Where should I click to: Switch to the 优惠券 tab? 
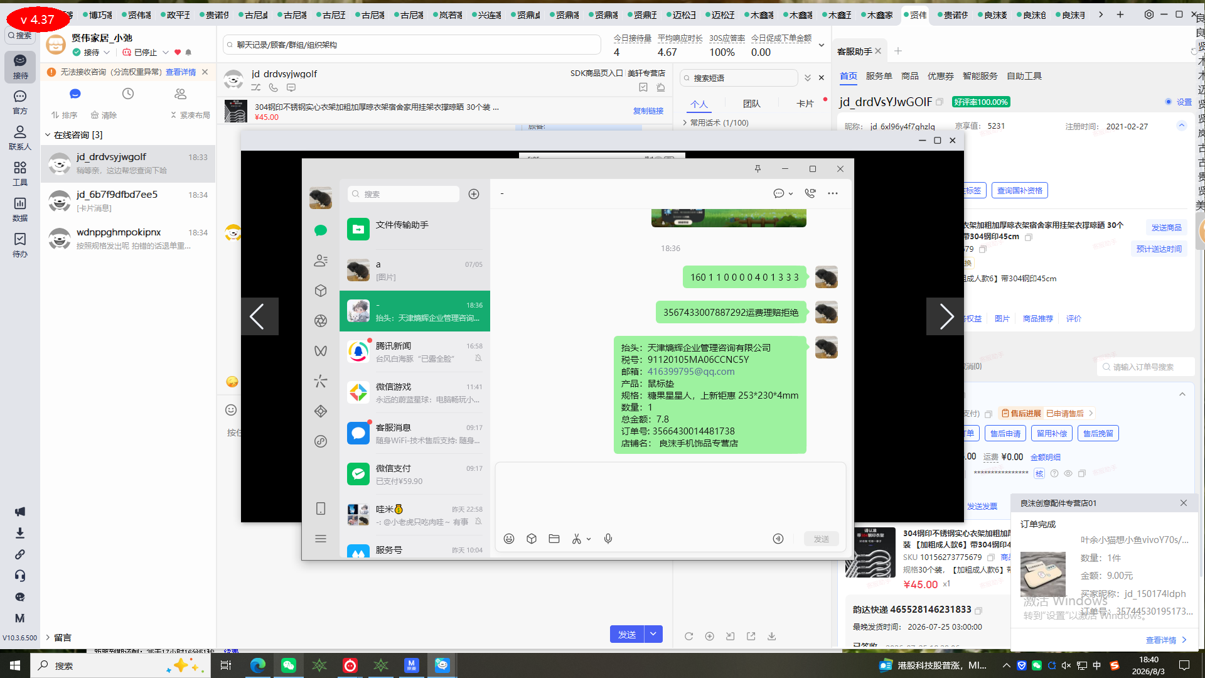click(x=940, y=76)
